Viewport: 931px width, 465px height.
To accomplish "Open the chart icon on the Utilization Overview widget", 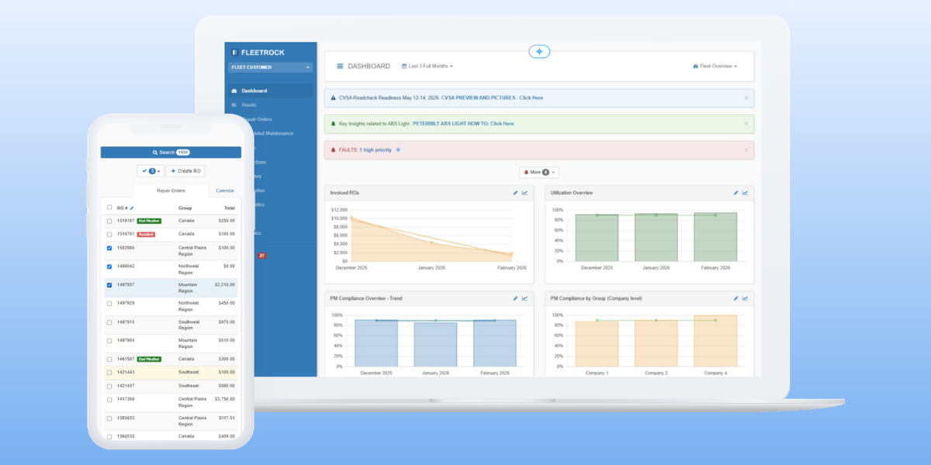I will point(745,192).
